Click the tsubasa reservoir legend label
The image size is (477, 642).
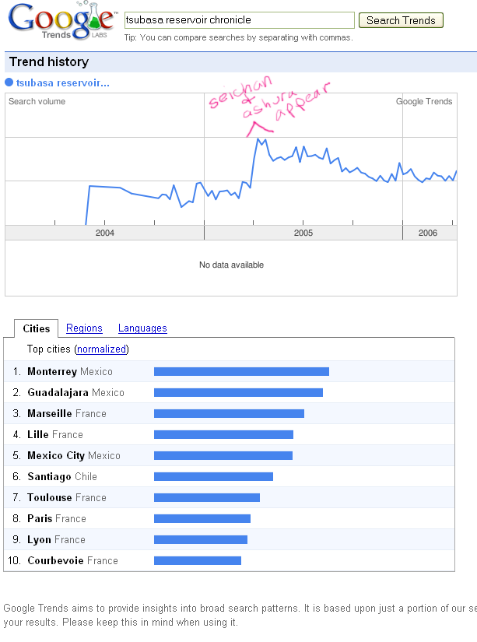click(63, 82)
